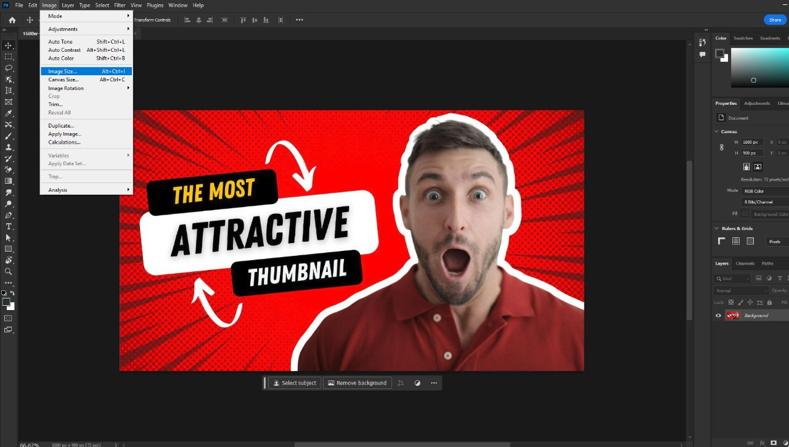Click the blue Share button
The image size is (789, 447).
pyautogui.click(x=774, y=19)
